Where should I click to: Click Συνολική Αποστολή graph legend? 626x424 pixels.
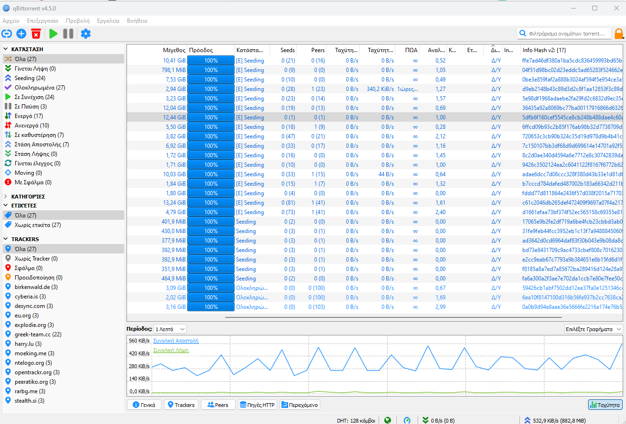coord(176,341)
